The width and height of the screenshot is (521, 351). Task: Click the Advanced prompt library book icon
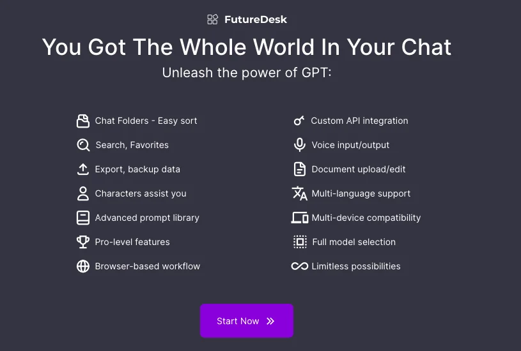[x=83, y=218]
